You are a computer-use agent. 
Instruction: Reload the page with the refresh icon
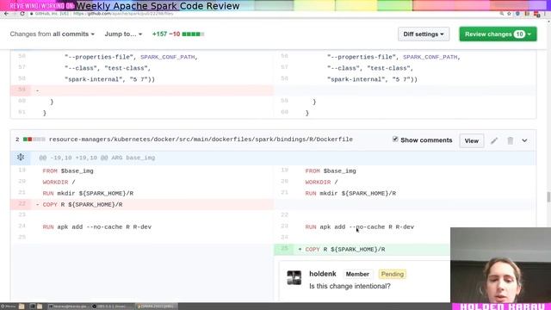[22, 14]
